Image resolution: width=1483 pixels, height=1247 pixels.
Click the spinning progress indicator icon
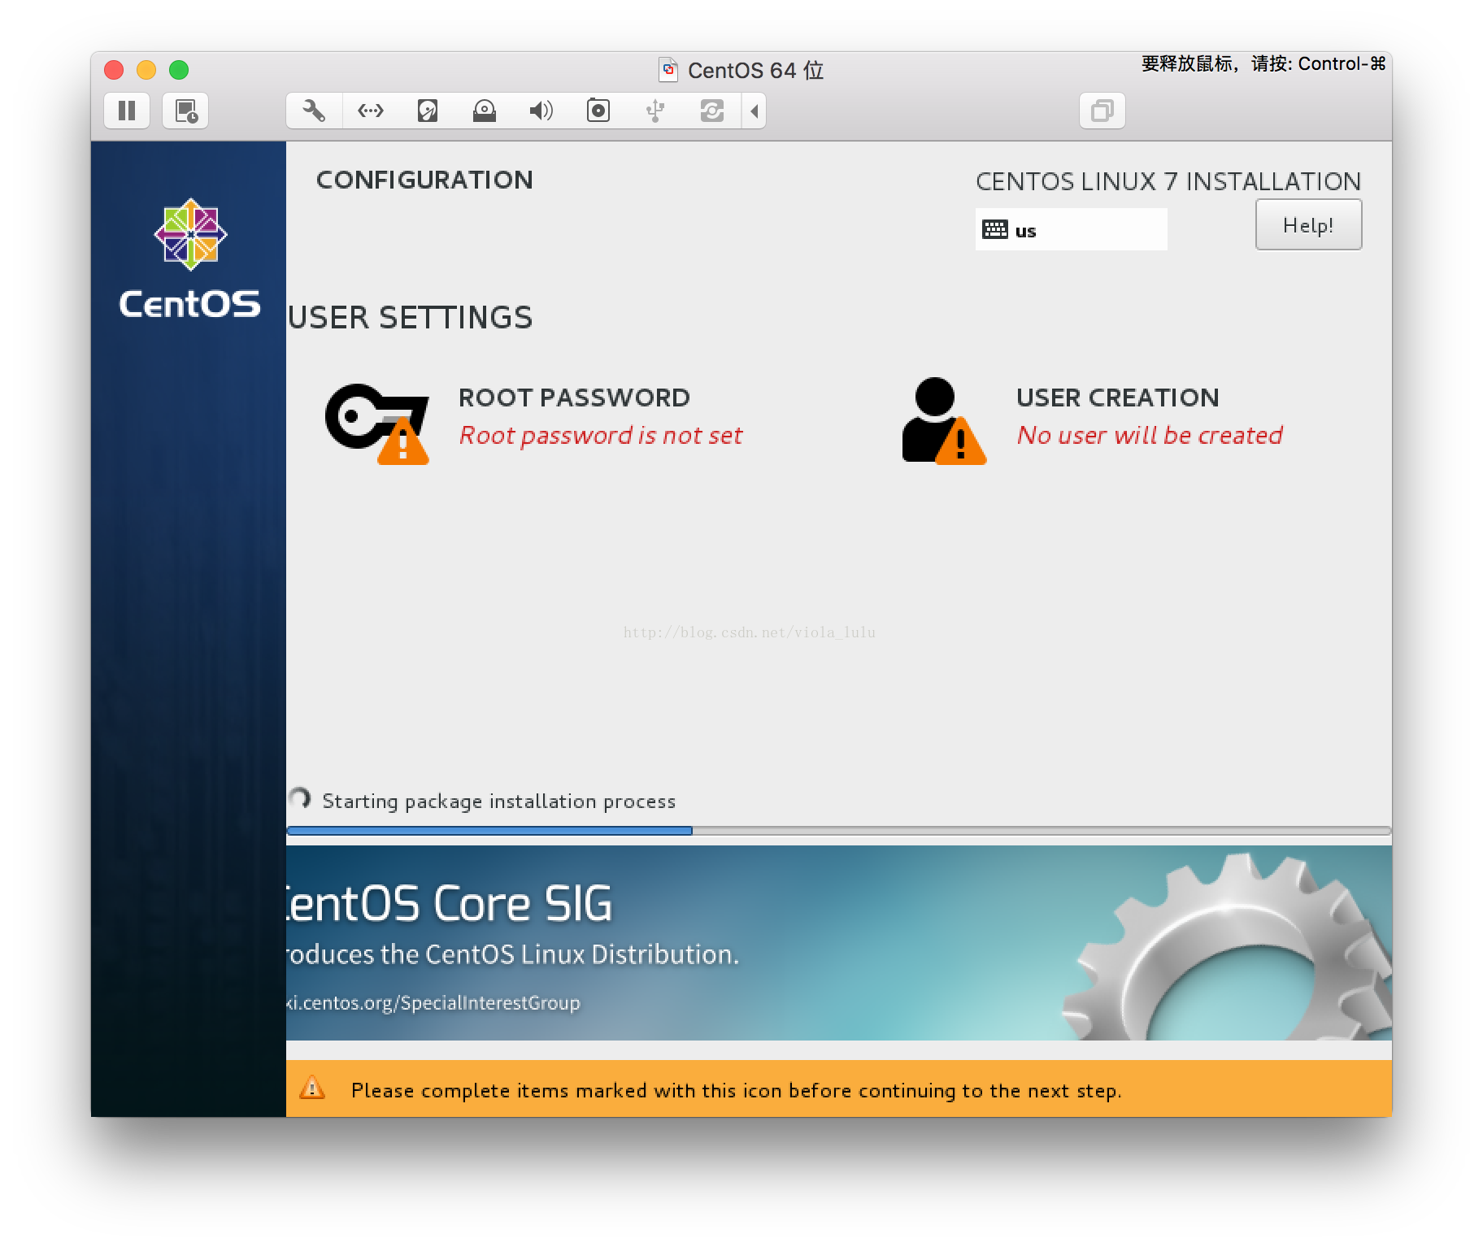tap(300, 798)
